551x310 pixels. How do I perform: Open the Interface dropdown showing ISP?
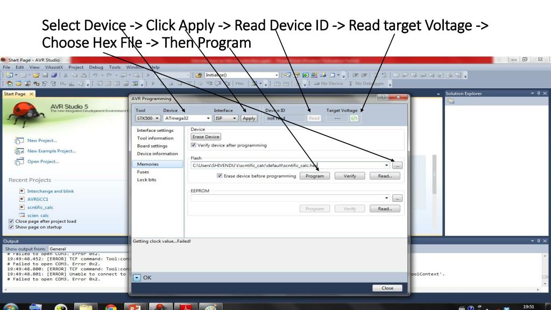(x=226, y=118)
